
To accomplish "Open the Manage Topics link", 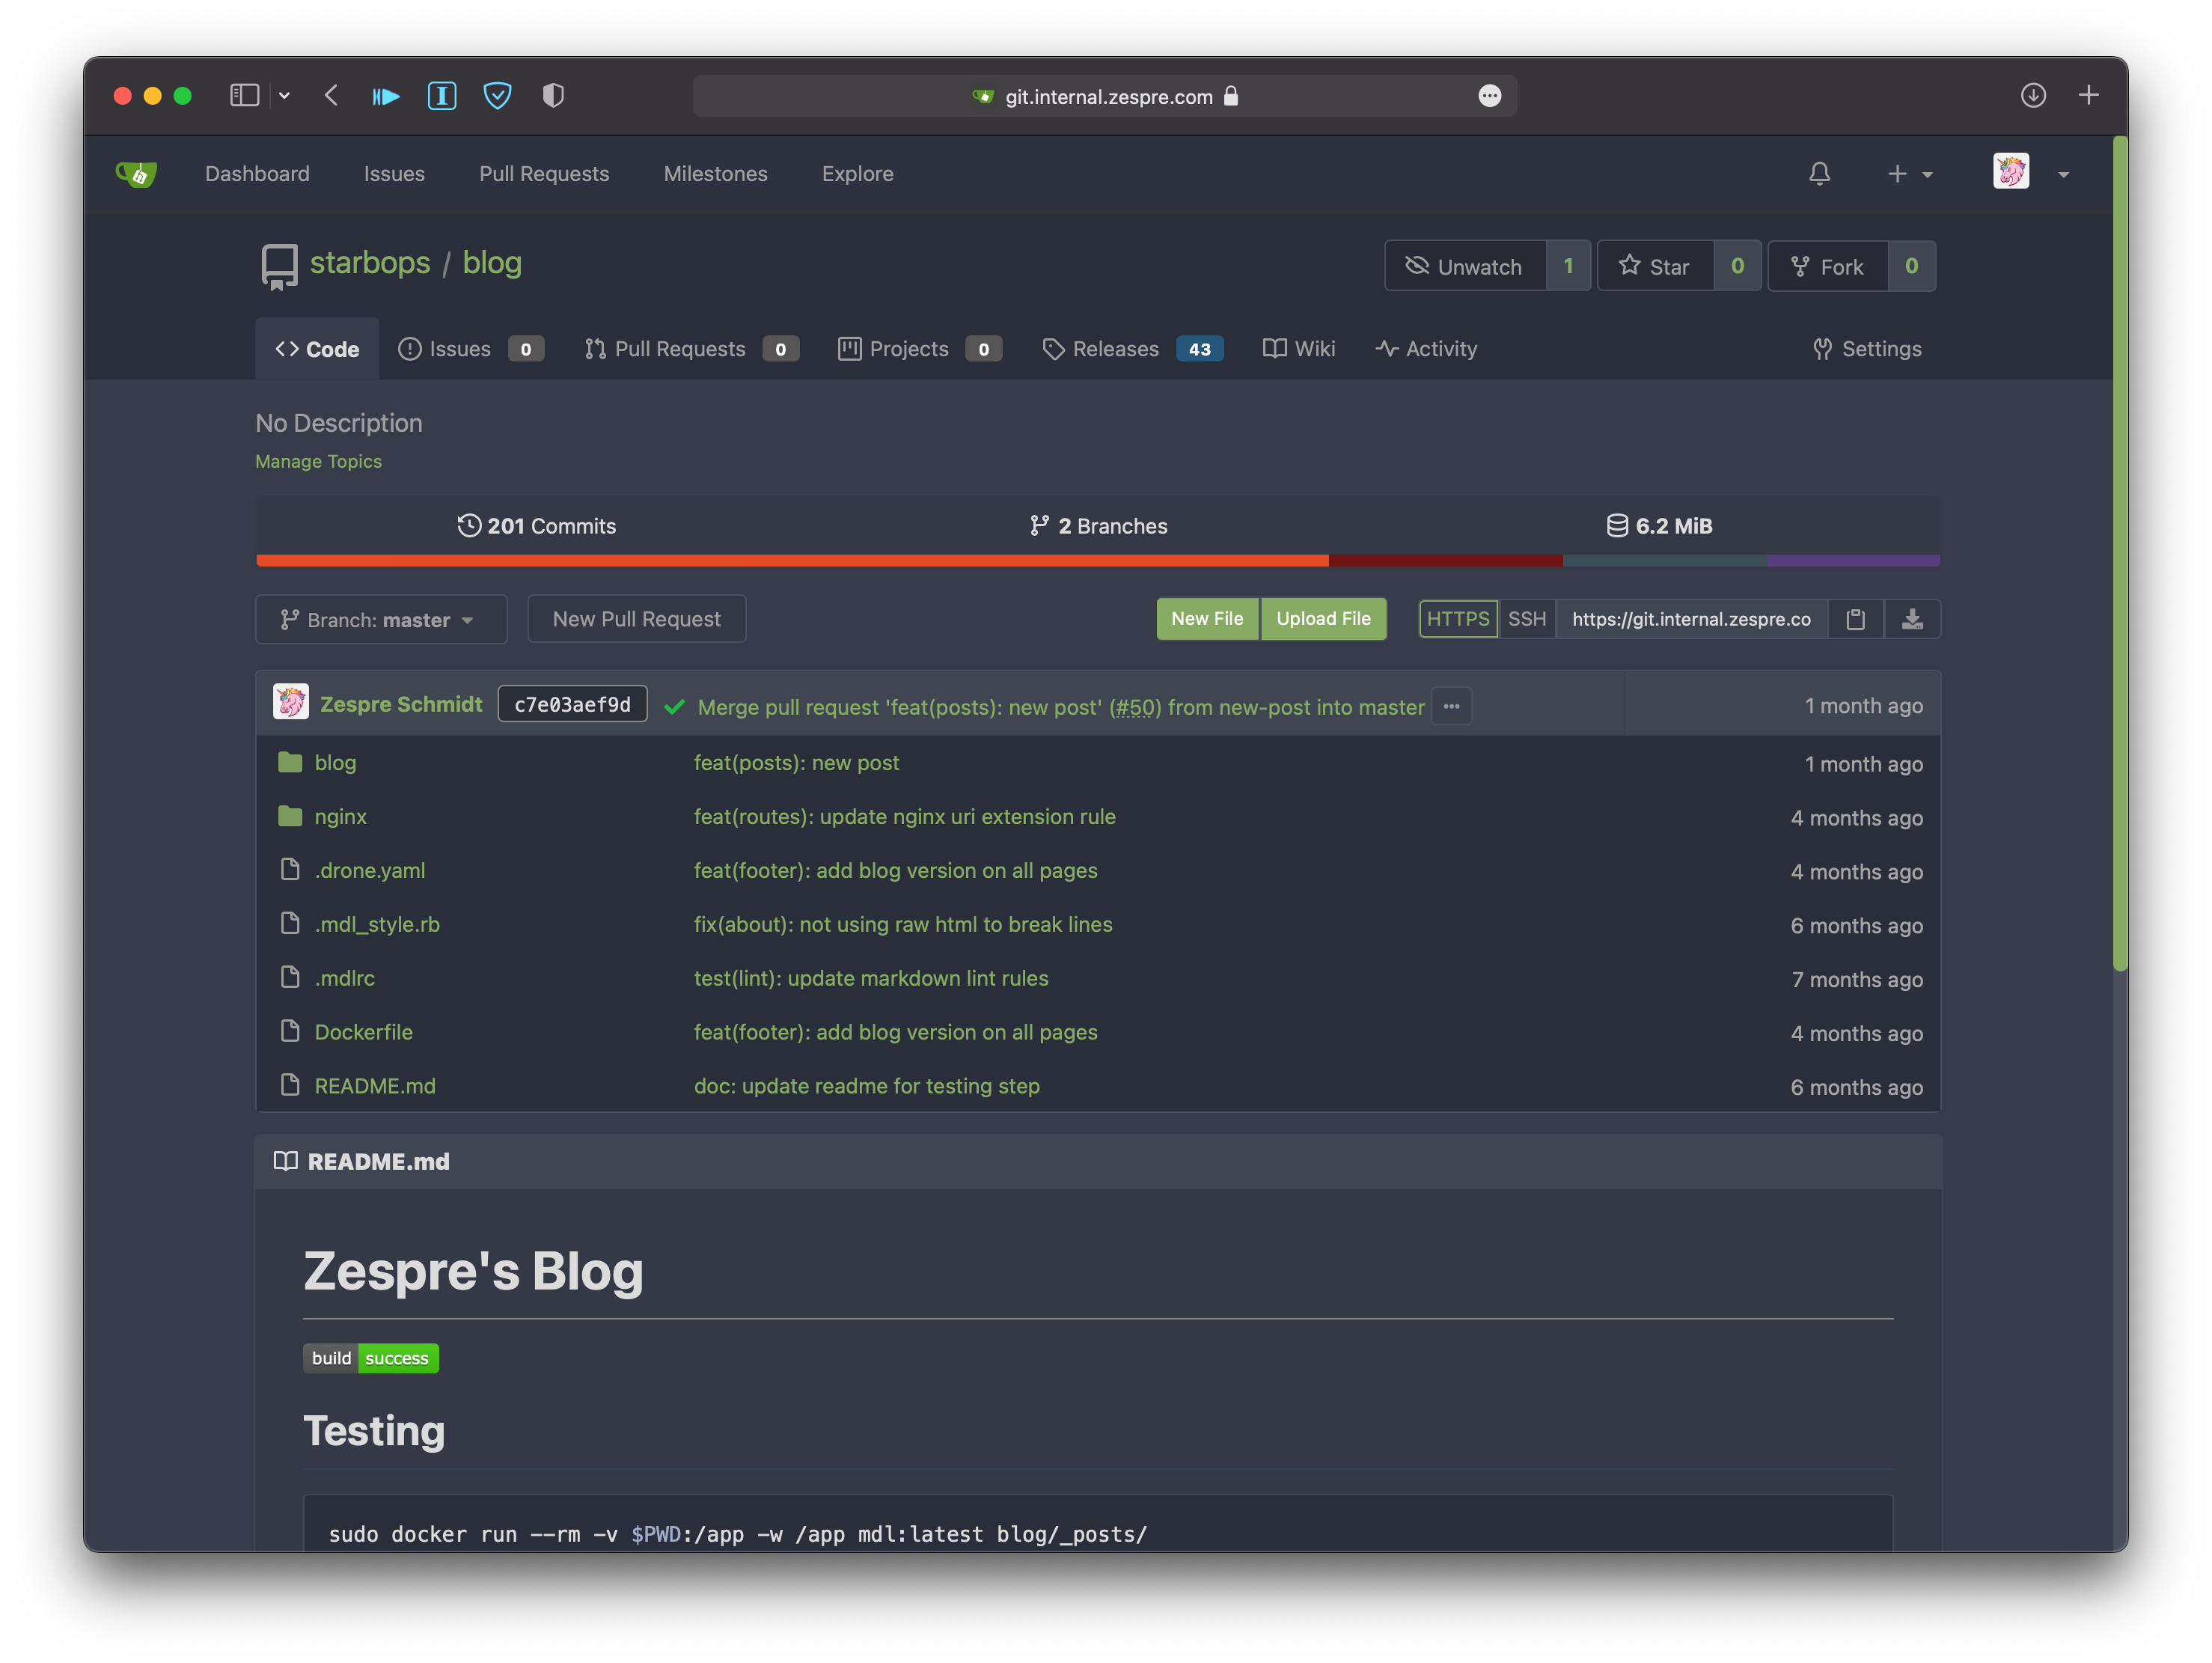I will tap(318, 461).
